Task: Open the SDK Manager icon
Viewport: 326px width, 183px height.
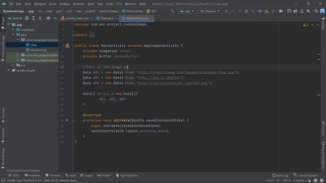Action: tap(308, 11)
